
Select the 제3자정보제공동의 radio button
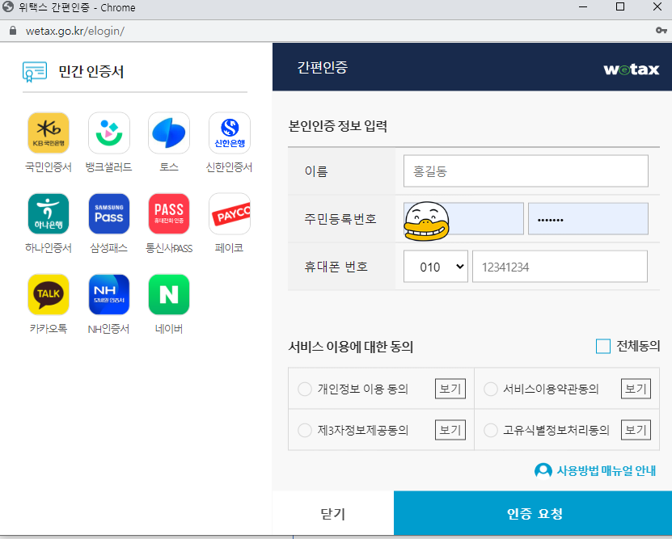click(305, 430)
